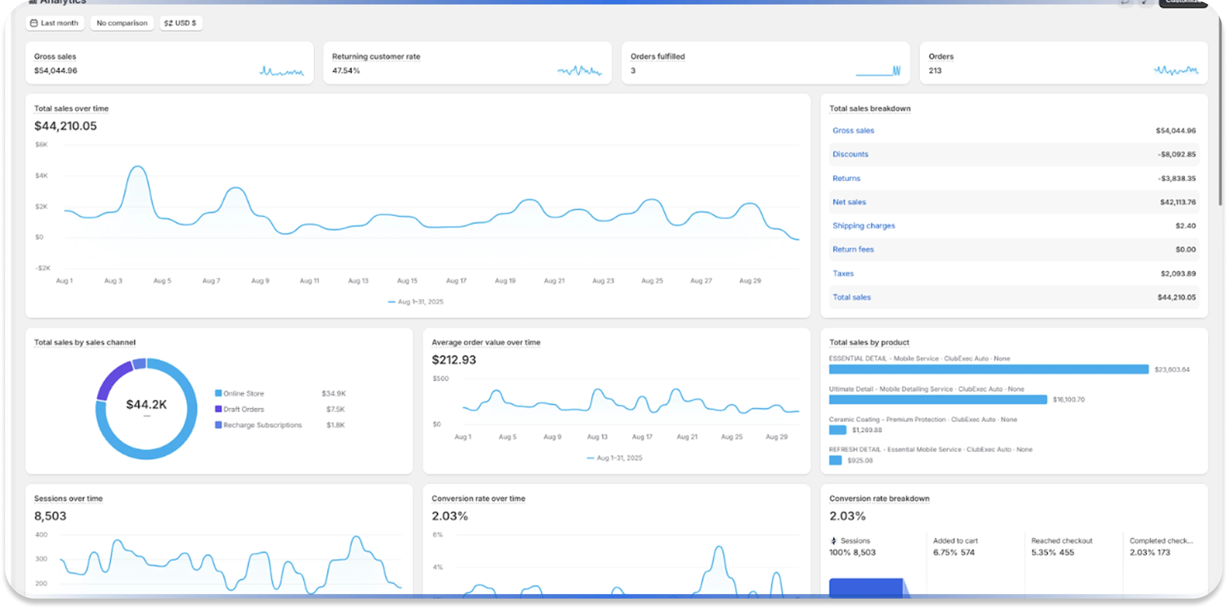
Task: Open the Last month date range selector
Action: (x=55, y=22)
